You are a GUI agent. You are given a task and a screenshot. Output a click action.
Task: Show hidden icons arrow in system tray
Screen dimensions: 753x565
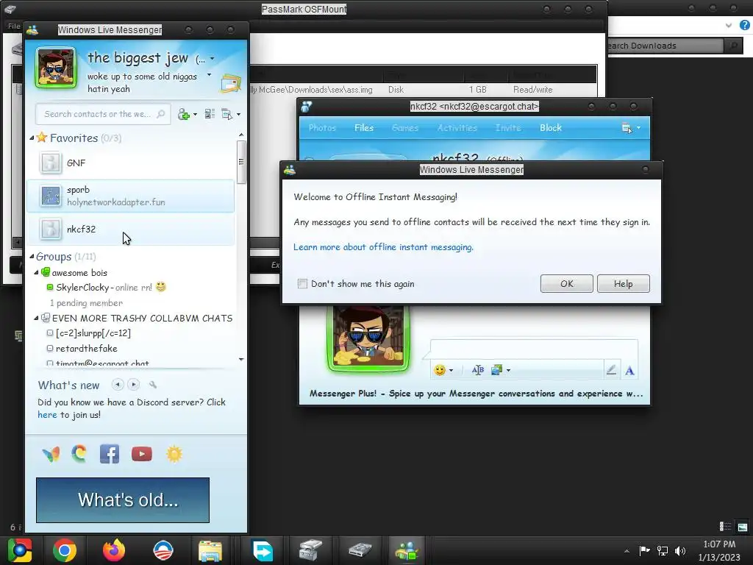tap(627, 551)
